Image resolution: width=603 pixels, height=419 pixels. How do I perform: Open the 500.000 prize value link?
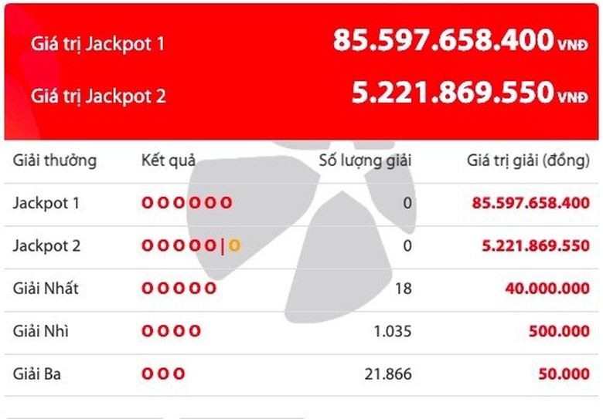click(560, 332)
